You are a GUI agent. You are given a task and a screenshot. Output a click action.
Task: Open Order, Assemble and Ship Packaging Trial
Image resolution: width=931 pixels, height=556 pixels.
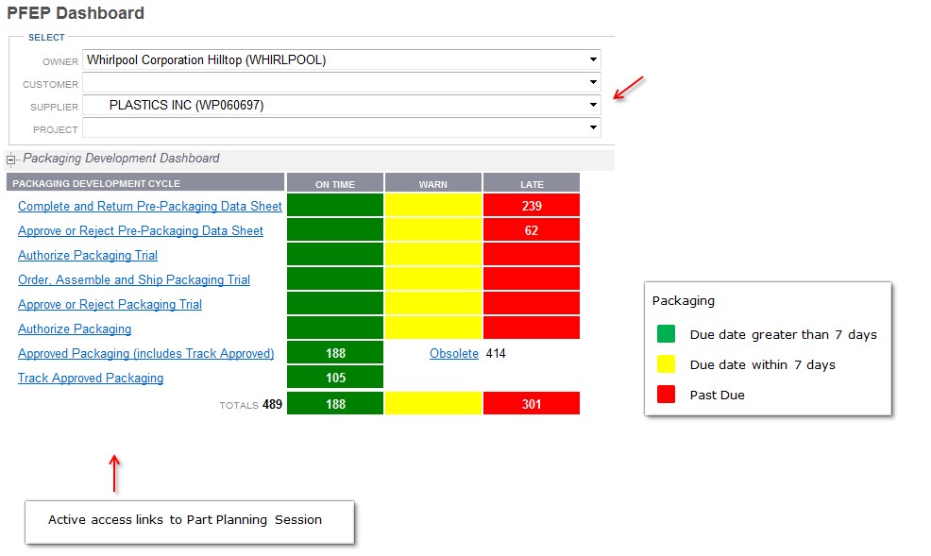[x=133, y=279]
